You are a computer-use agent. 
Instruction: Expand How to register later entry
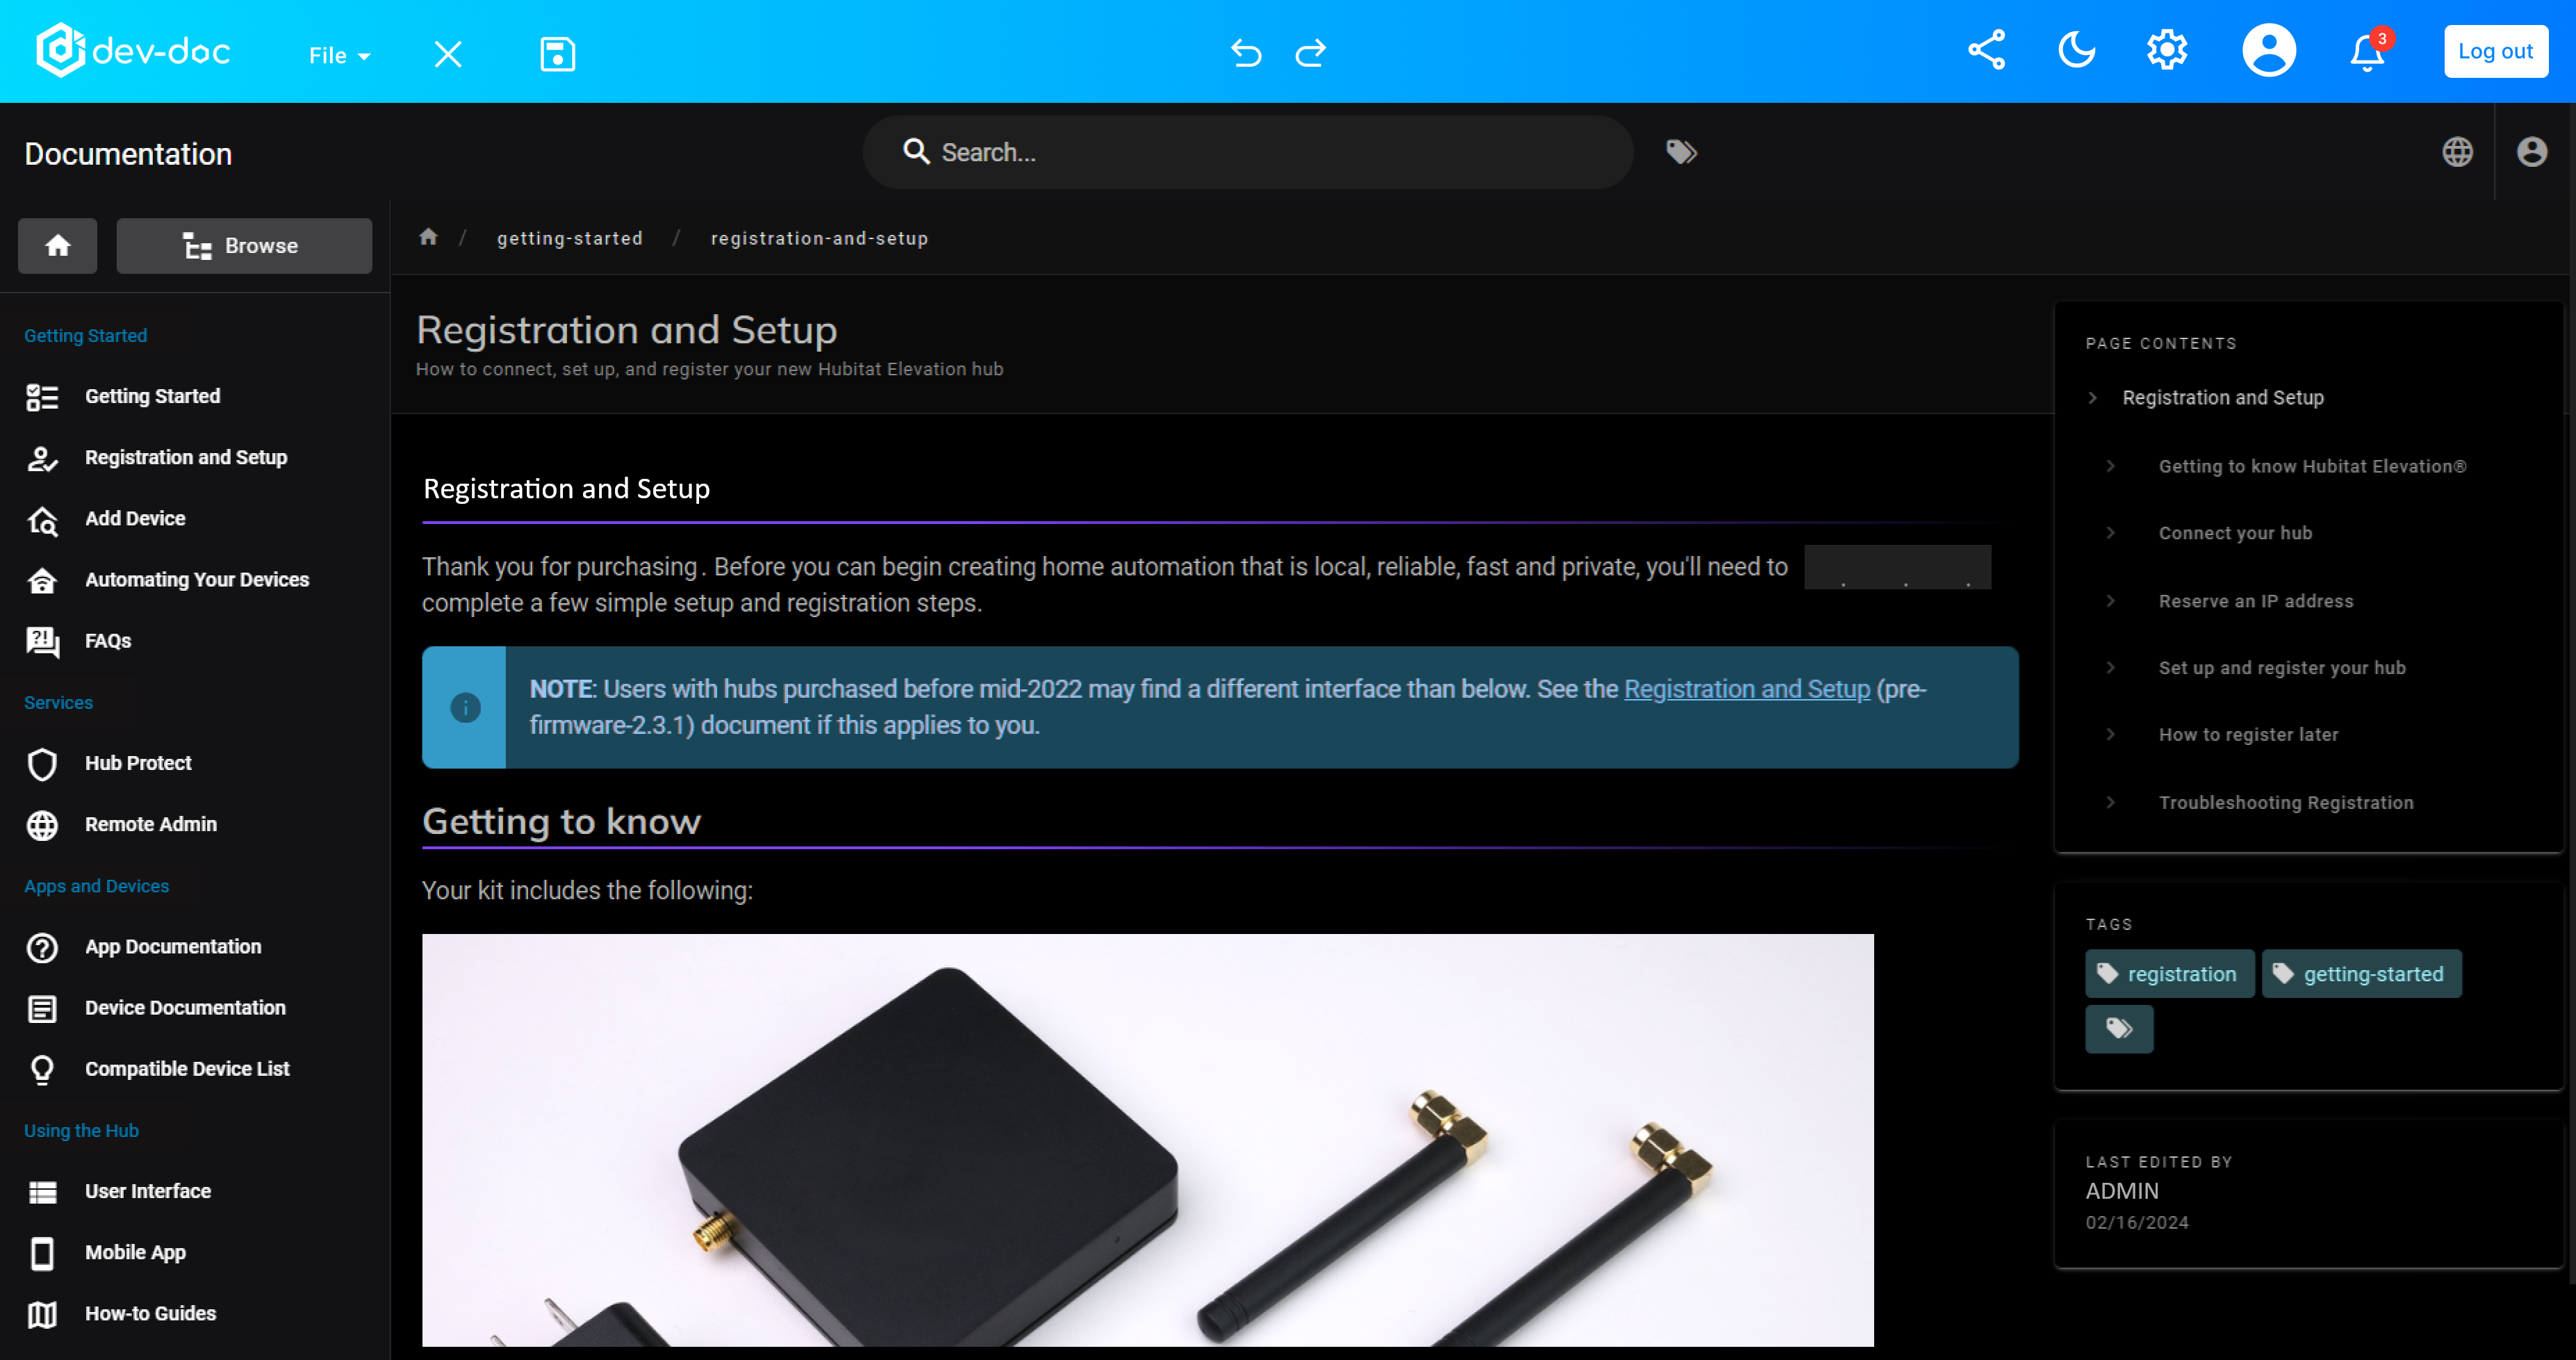pyautogui.click(x=2110, y=735)
